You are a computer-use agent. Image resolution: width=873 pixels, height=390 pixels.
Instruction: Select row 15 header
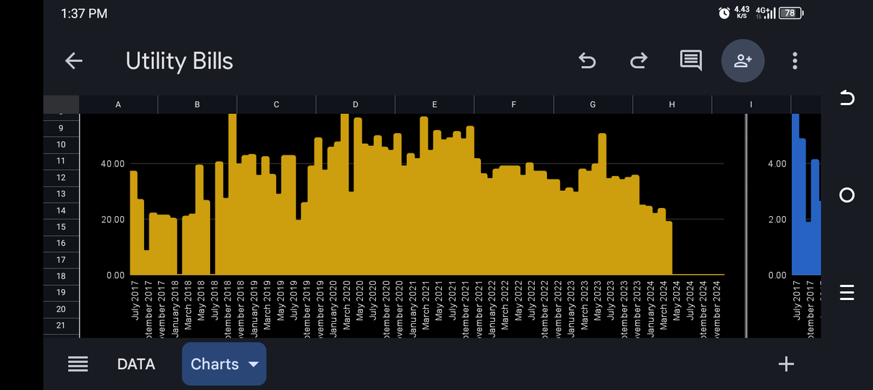[x=61, y=227]
